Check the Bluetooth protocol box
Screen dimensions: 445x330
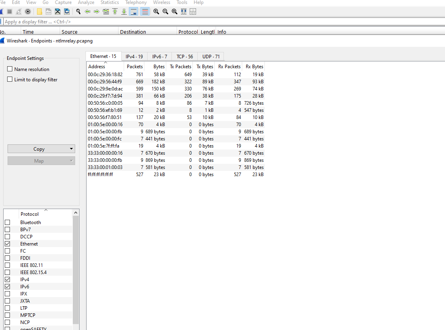pyautogui.click(x=8, y=223)
